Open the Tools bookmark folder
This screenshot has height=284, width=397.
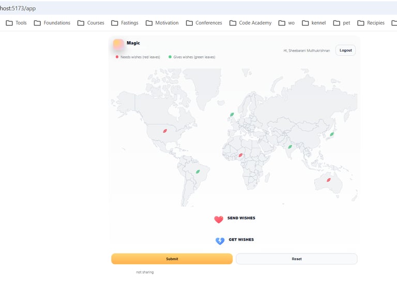click(16, 23)
